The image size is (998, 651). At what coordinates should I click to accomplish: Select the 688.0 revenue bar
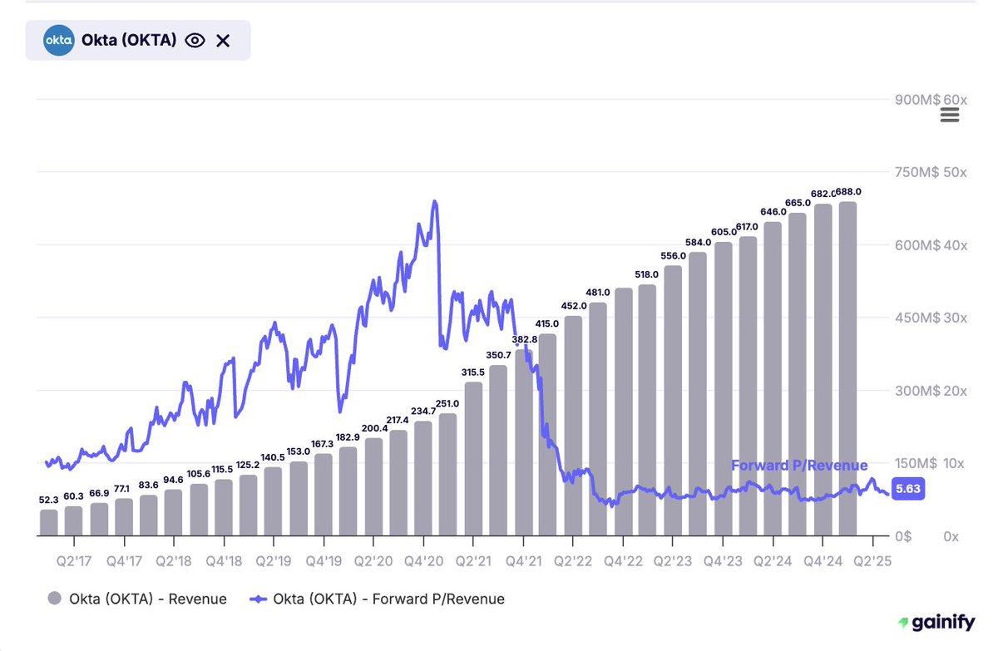[x=847, y=368]
